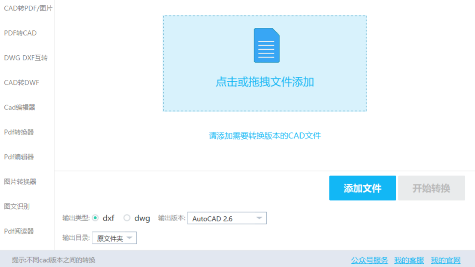Viewport: 475px width, 267px height.
Task: Open the CAD转DWF sidebar entry
Action: tap(22, 83)
